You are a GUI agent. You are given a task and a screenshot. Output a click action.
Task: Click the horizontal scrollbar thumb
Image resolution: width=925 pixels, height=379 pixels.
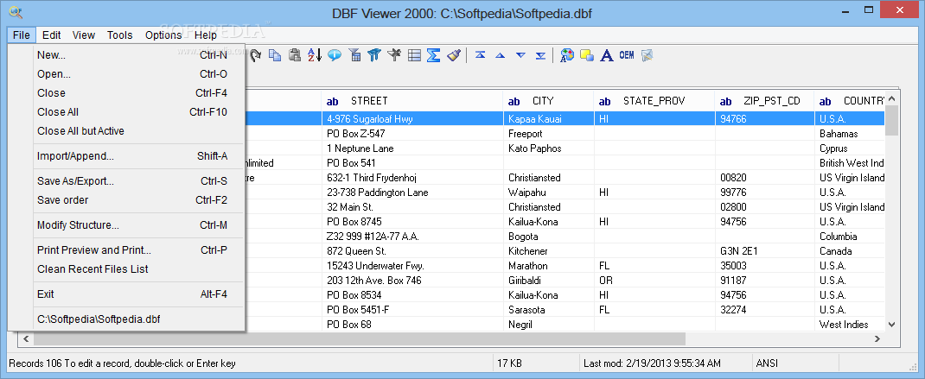tap(360, 339)
